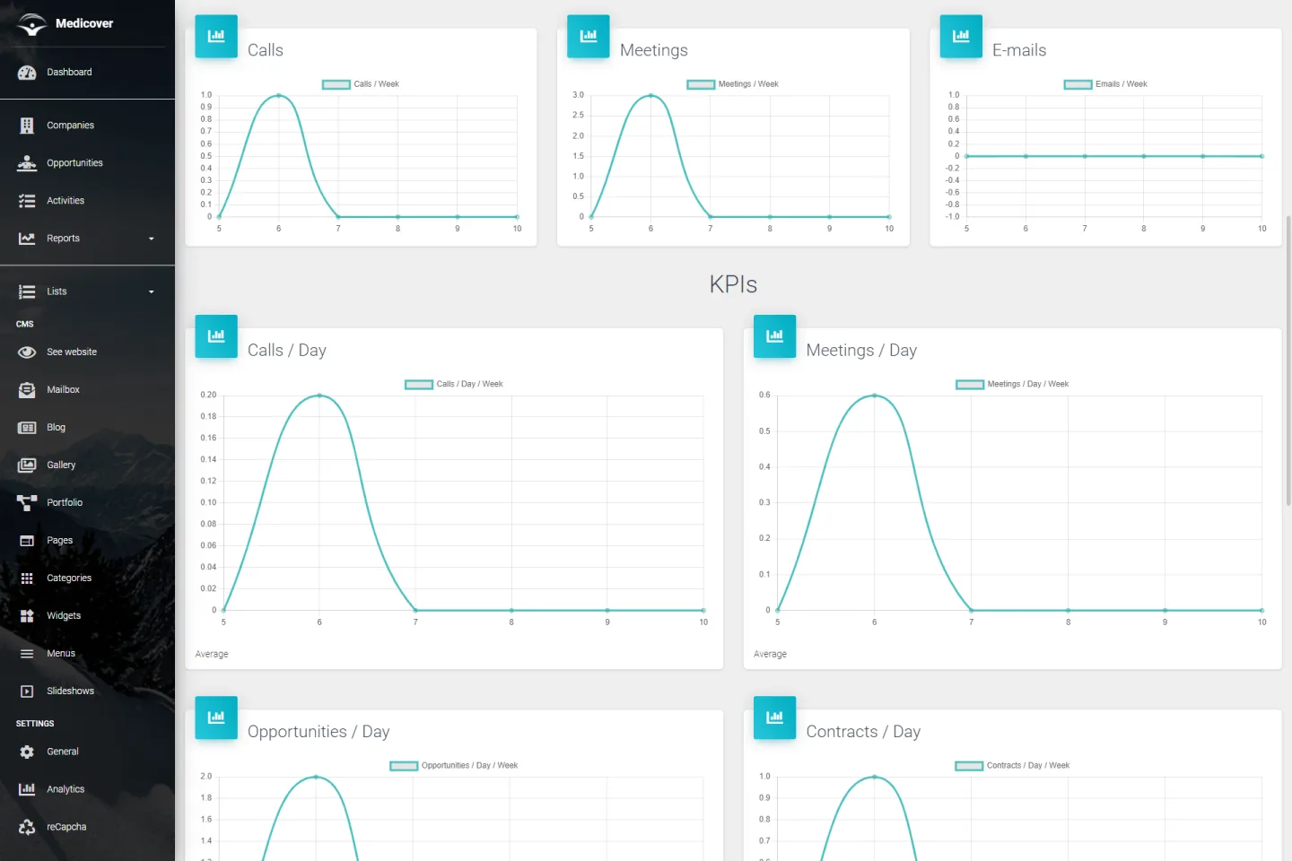Expand the Lists submenu arrow

[151, 291]
